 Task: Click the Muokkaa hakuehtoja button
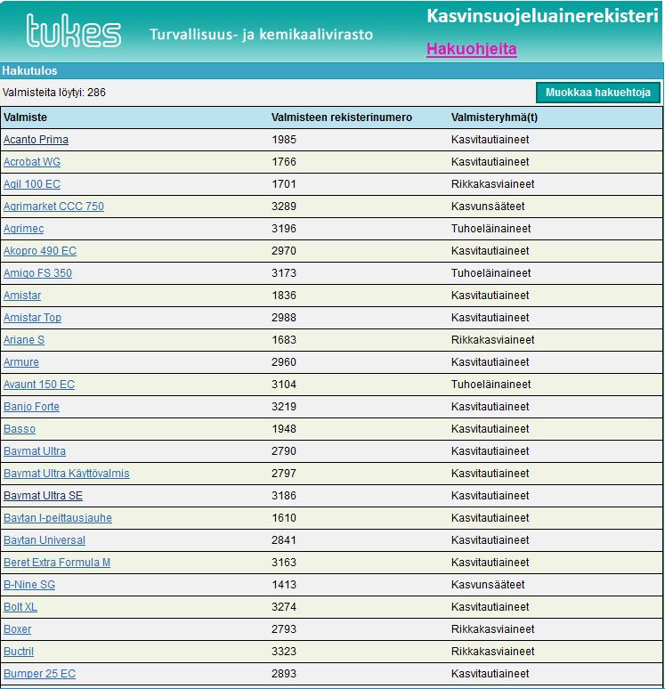pos(597,93)
